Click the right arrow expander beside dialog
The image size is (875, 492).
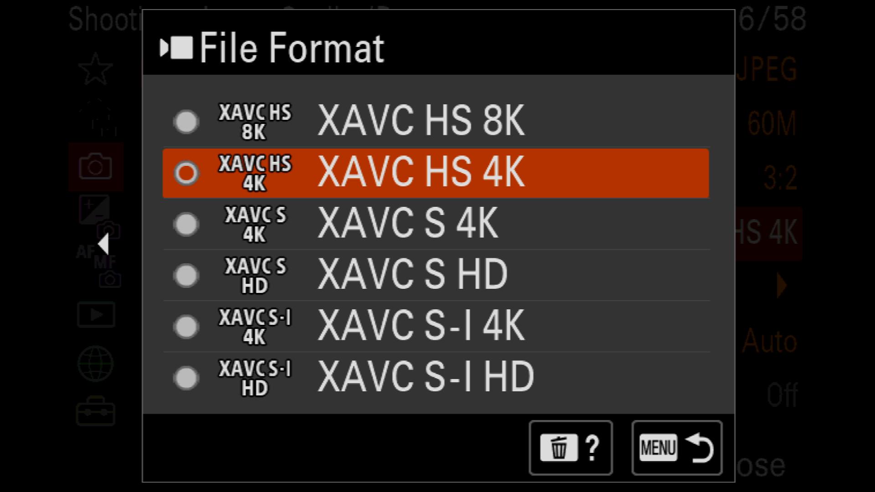782,286
